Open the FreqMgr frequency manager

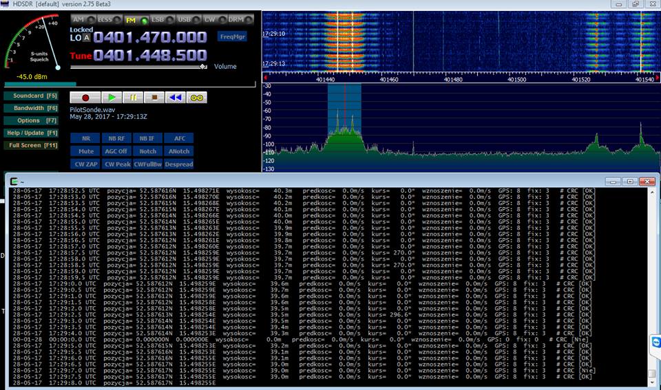[232, 36]
